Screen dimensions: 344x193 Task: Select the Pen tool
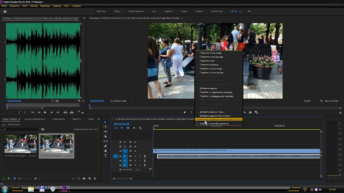[105, 146]
